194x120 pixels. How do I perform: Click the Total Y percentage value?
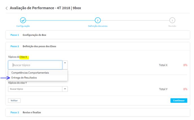click(x=185, y=89)
